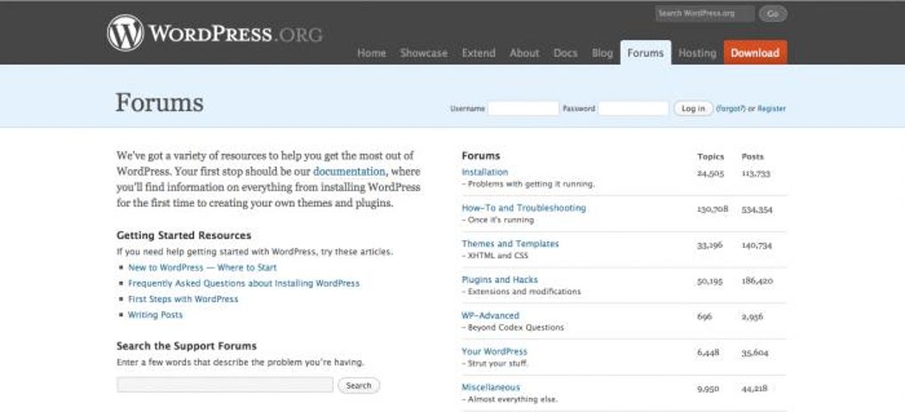Click Installation topics count 24,505
905x412 pixels.
pyautogui.click(x=711, y=174)
